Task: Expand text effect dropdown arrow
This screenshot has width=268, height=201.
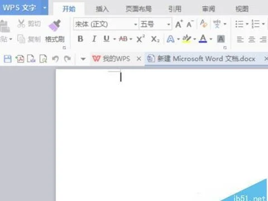Action: point(178,39)
